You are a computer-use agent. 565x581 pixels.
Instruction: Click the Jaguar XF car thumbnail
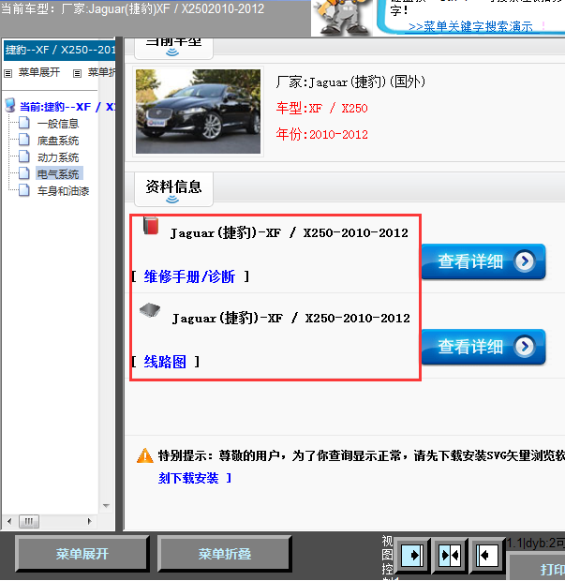coord(199,112)
